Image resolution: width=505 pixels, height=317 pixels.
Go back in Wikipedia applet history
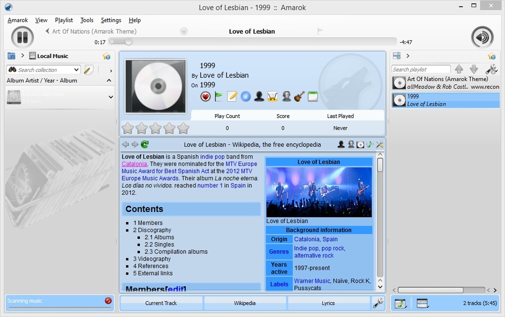(x=126, y=144)
